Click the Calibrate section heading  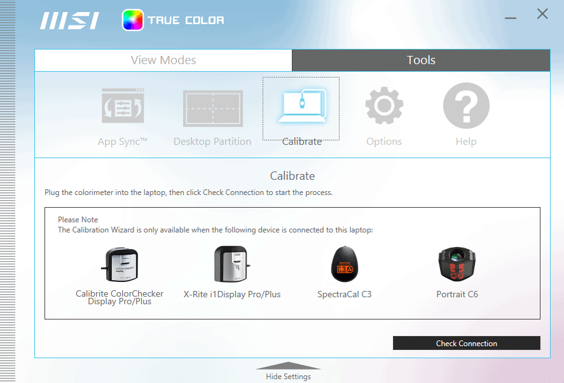click(292, 176)
